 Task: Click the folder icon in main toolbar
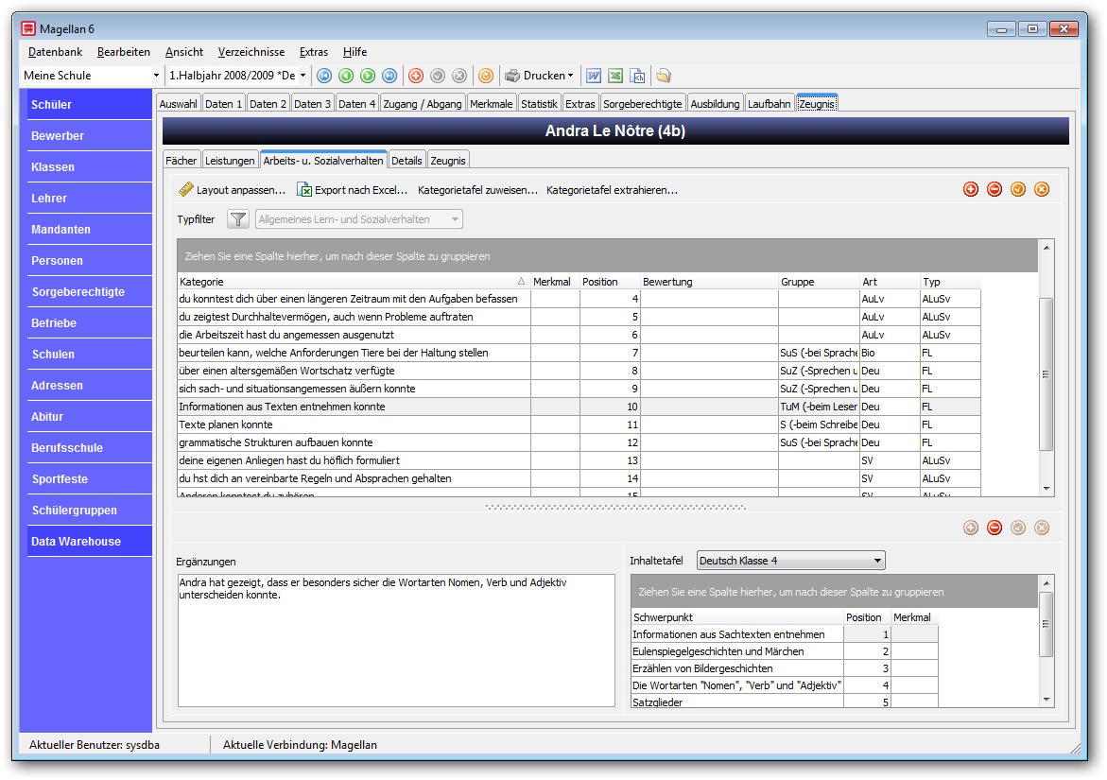pyautogui.click(x=663, y=76)
